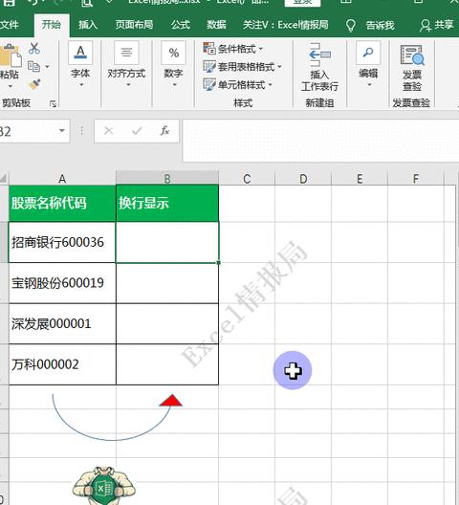Select the 股票名称代码 header cell
The image size is (459, 505).
coord(62,203)
